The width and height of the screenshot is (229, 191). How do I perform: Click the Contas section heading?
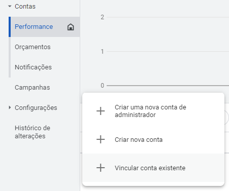tap(25, 7)
